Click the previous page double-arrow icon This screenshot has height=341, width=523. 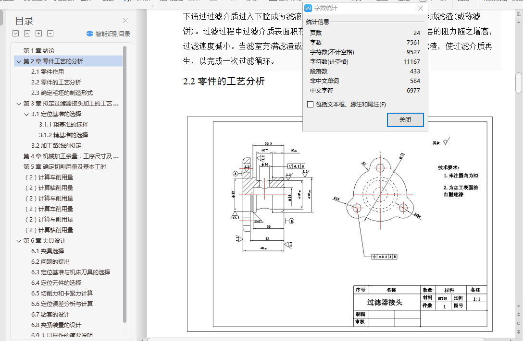(x=519, y=315)
